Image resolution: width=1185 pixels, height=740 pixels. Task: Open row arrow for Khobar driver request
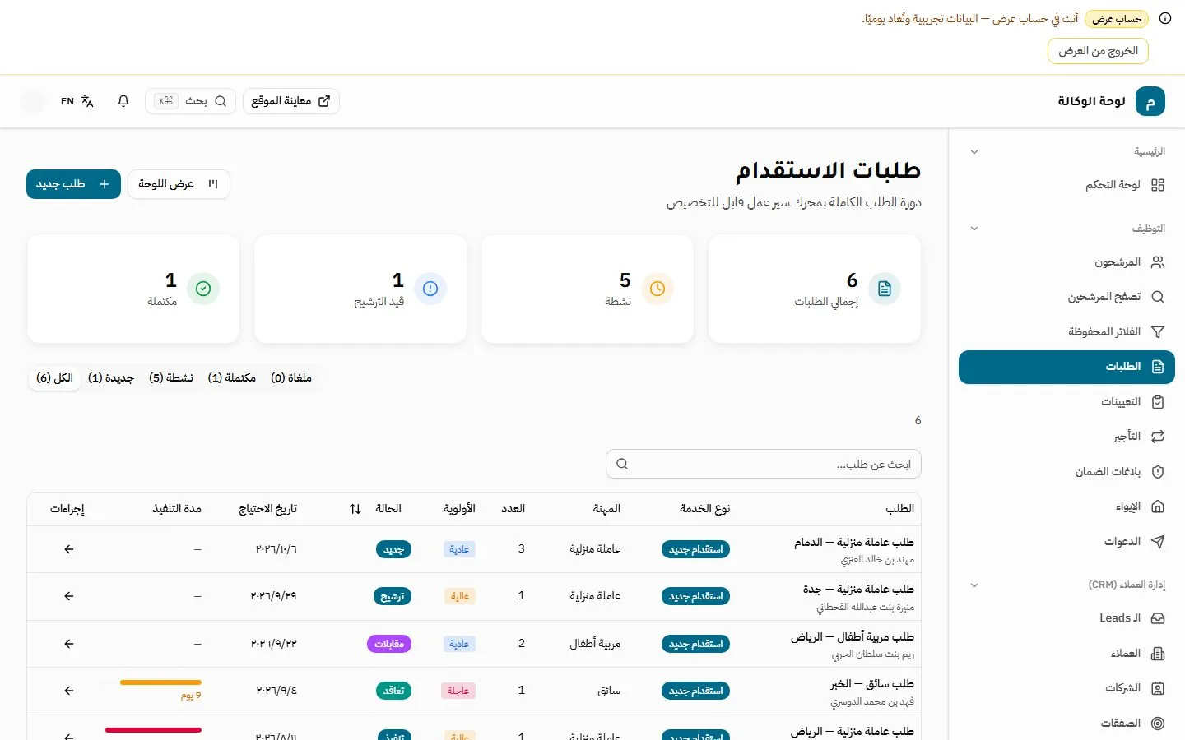click(69, 691)
